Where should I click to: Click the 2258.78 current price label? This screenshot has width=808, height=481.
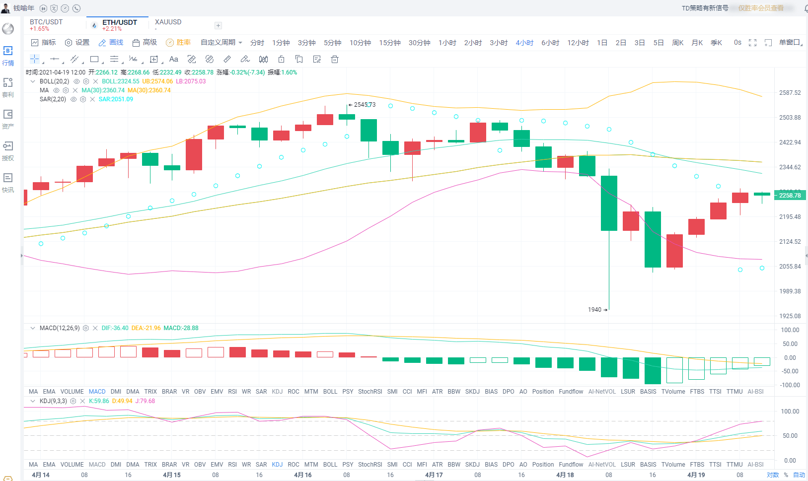790,196
